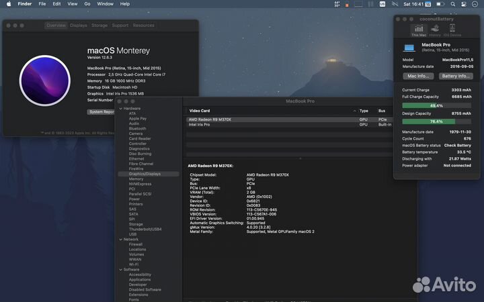Click the 76.4% design capacity bar
Image resolution: width=484 pixels, height=302 pixels.
tap(436, 121)
